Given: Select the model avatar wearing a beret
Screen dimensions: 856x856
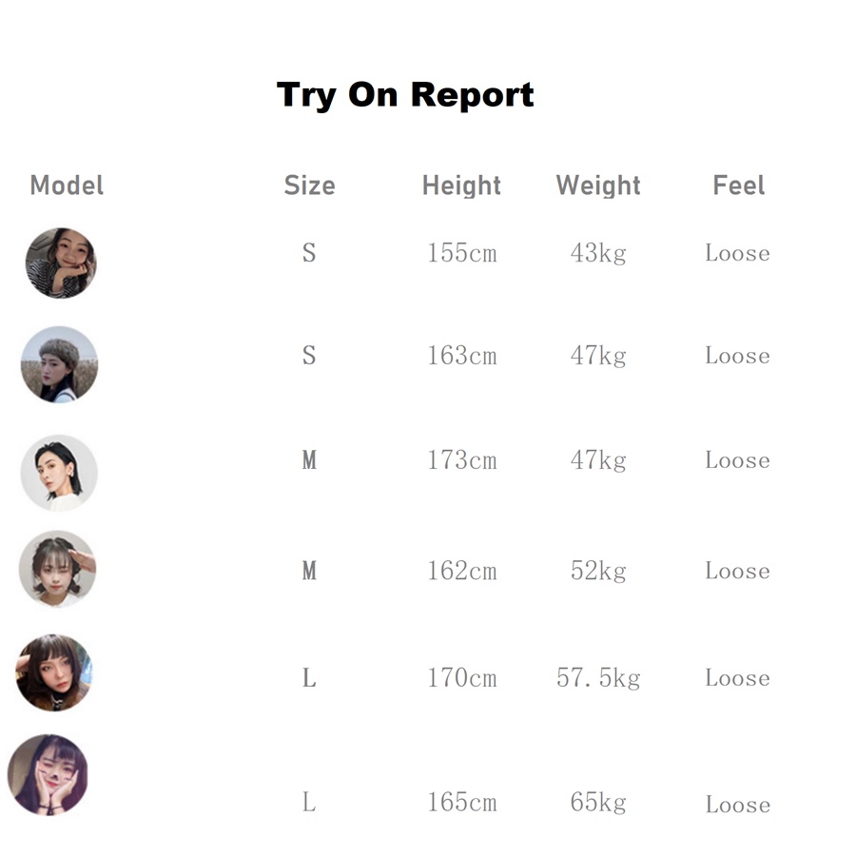Looking at the screenshot, I should [x=59, y=364].
